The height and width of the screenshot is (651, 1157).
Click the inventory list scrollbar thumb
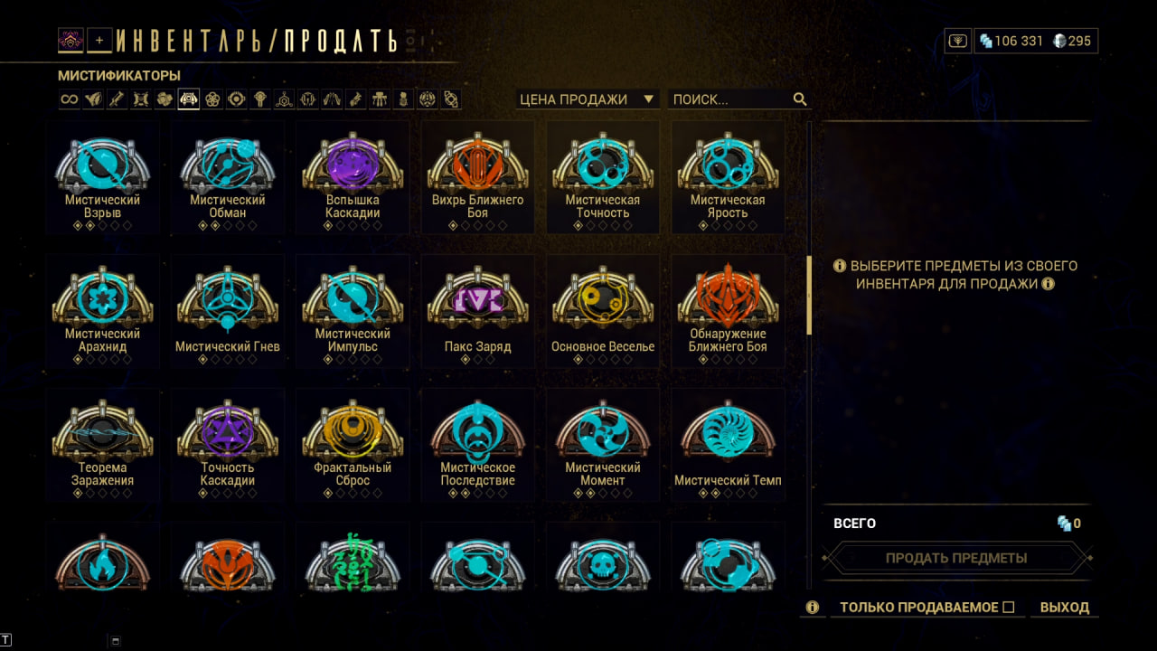pyautogui.click(x=809, y=296)
